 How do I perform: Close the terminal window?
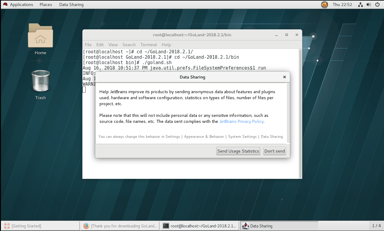coord(297,35)
